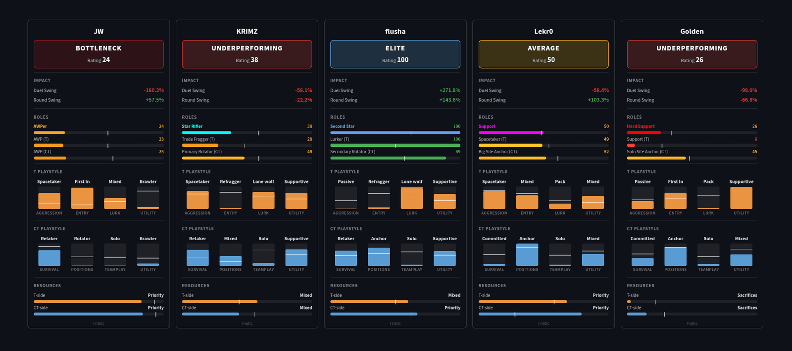
Task: Select JW's AWP (CT) role label
Action: [42, 152]
